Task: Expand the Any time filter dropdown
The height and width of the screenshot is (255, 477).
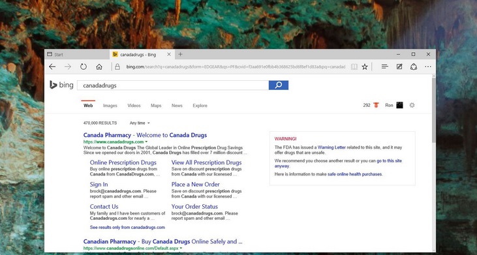Action: (140, 123)
